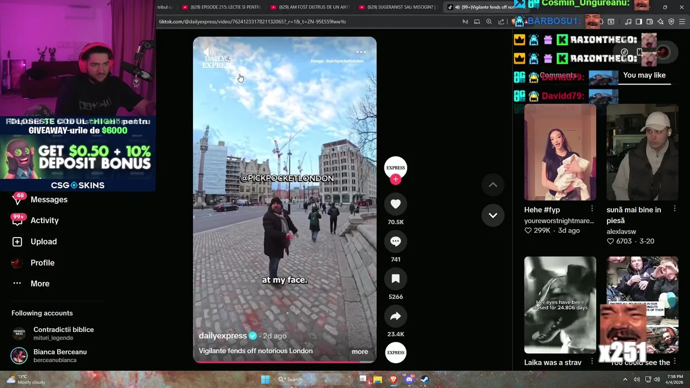Open the "sună mai bine in piesă" thumbnail
Viewport: 690px width, 388px height.
pyautogui.click(x=642, y=153)
